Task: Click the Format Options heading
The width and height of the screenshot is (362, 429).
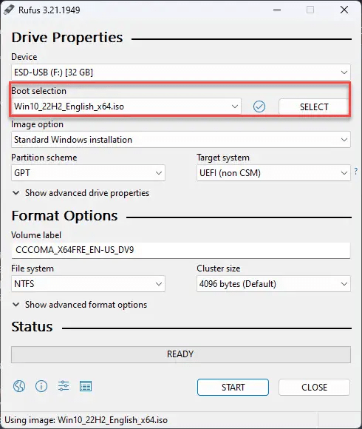Action: (64, 216)
